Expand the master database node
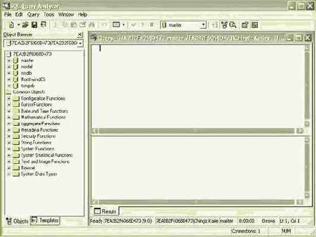316x237 pixels. 9,60
